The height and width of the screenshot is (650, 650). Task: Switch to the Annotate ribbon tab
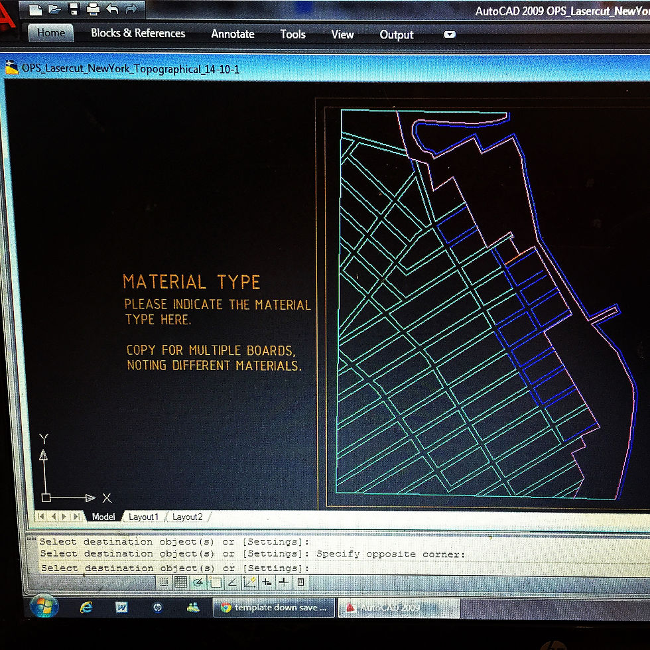233,34
